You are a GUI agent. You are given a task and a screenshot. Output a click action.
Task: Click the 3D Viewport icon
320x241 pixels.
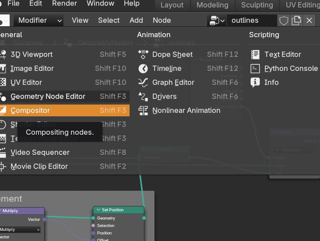[3, 54]
